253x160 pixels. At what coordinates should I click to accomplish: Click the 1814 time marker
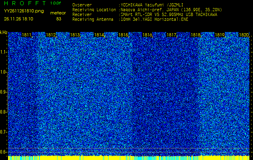tap(99, 35)
